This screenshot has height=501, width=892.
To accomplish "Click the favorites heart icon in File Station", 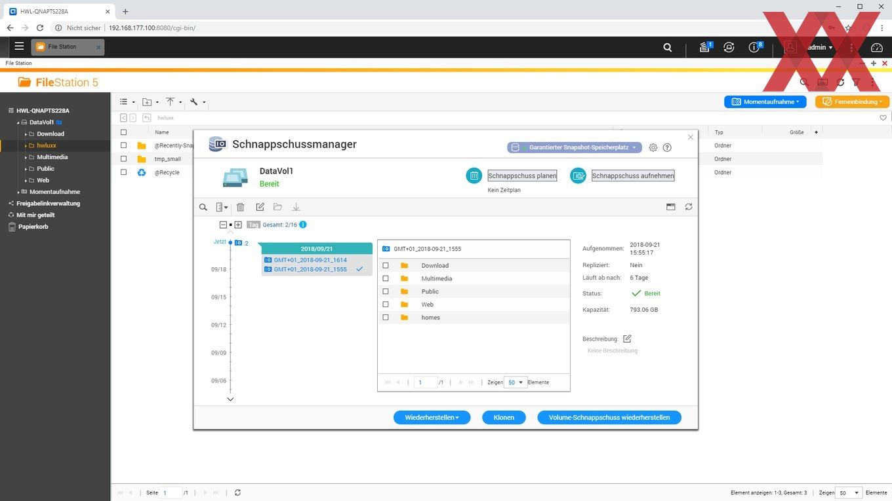I will point(883,118).
